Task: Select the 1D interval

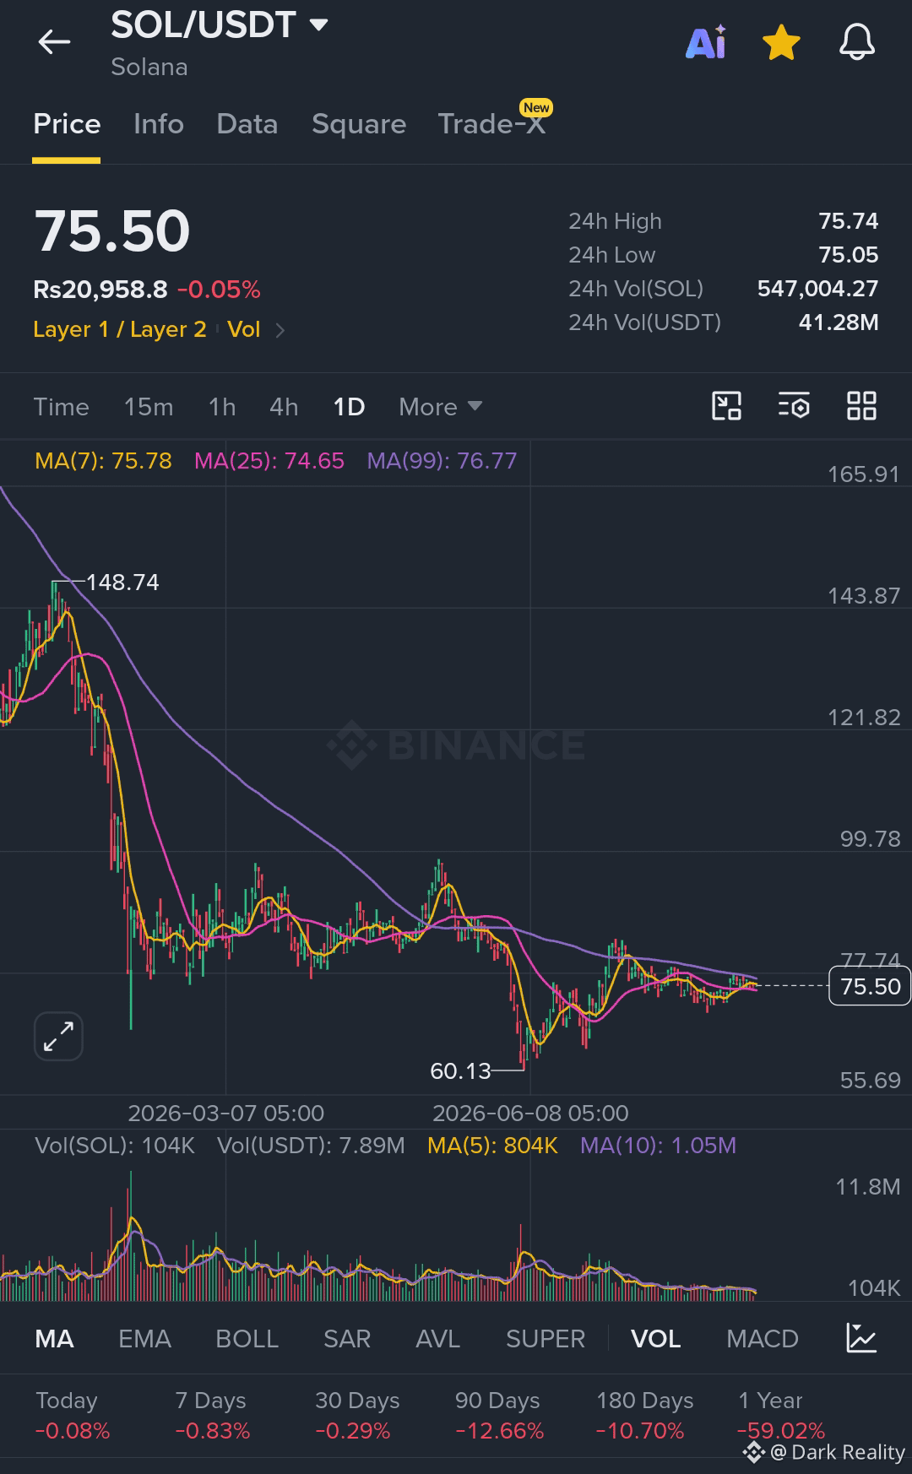Action: 349,407
